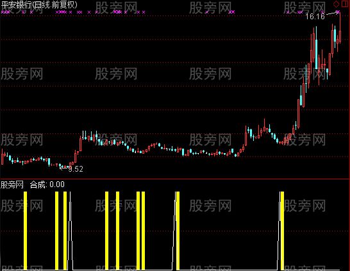Click the 平安银行(日线.前复权) chart title
This screenshot has height=271, width=350.
[x=40, y=4]
